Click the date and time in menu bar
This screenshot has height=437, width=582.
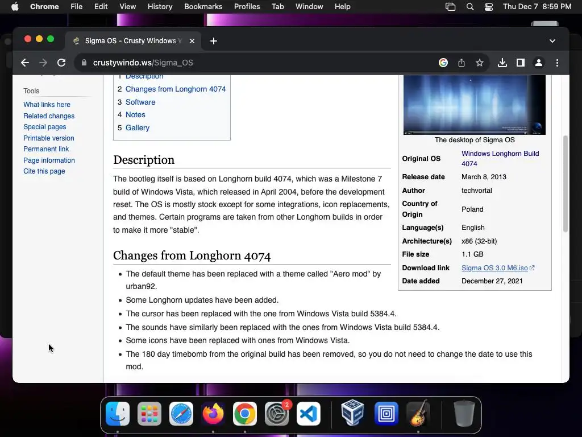pos(537,7)
